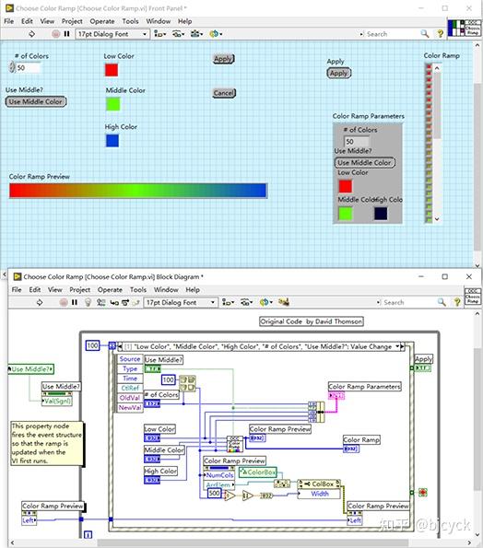Click the Cancel button
483x548 pixels.
pyautogui.click(x=224, y=93)
